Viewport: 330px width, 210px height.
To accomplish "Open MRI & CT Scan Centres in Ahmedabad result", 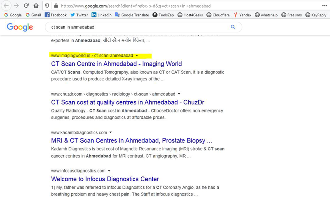I will click(x=132, y=140).
